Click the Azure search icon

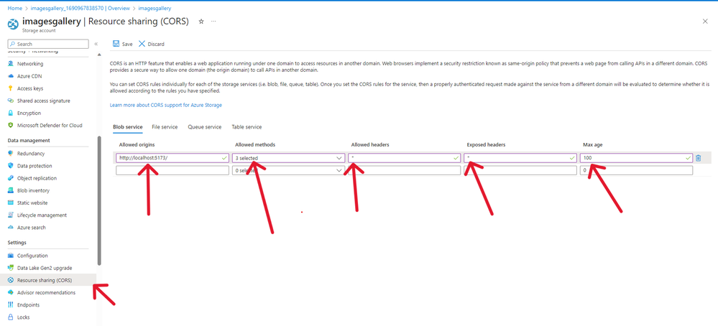click(11, 228)
